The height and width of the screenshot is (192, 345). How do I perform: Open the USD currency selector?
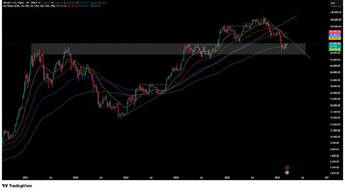click(334, 3)
